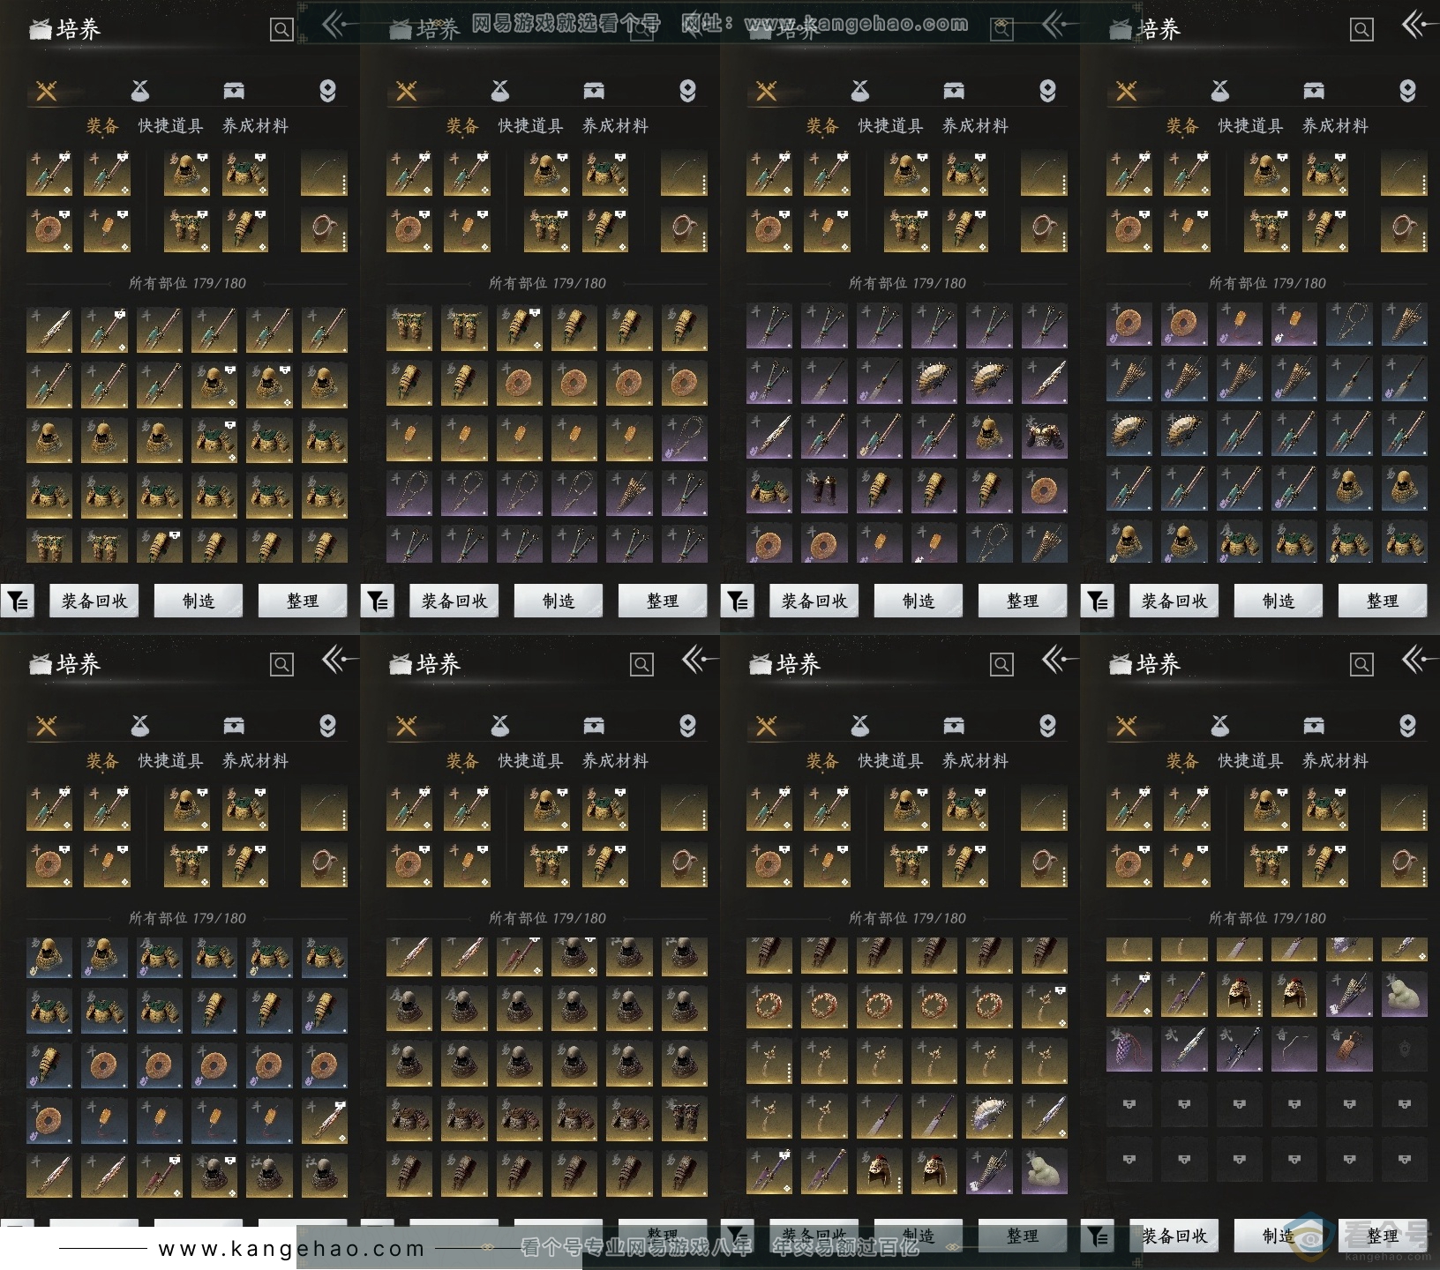
Task: Select pouch category icon in bottom-left panel
Action: [x=140, y=725]
